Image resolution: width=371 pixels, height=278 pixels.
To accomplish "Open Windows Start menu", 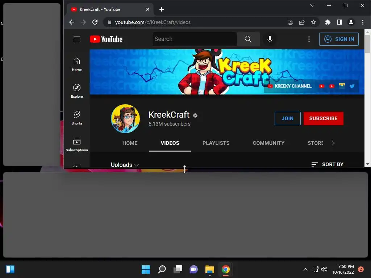I will [x=146, y=269].
